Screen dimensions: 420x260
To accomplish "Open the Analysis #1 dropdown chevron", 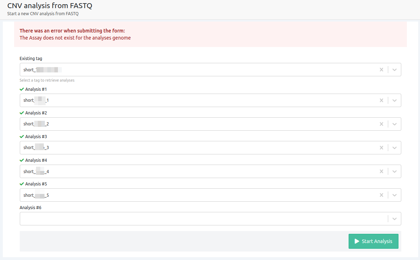I will point(395,100).
